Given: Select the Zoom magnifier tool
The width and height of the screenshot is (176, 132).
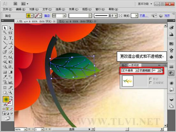Looking at the screenshot, I should [x=10, y=92].
